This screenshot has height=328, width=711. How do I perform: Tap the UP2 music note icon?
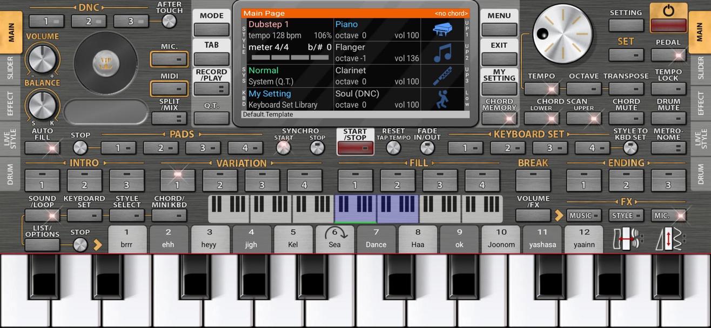443,52
